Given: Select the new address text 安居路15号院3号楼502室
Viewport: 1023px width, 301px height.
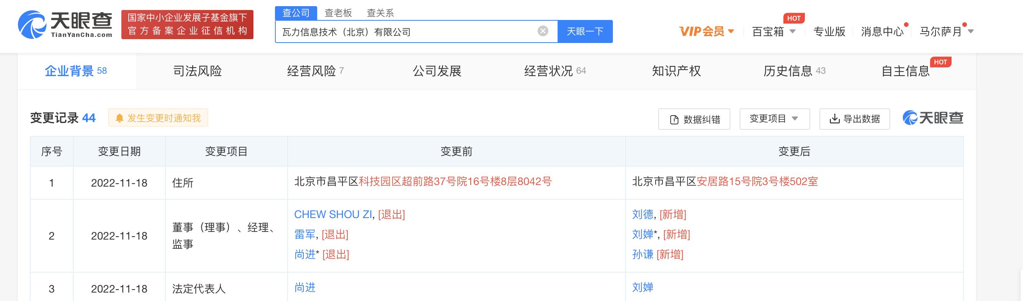Looking at the screenshot, I should point(757,182).
